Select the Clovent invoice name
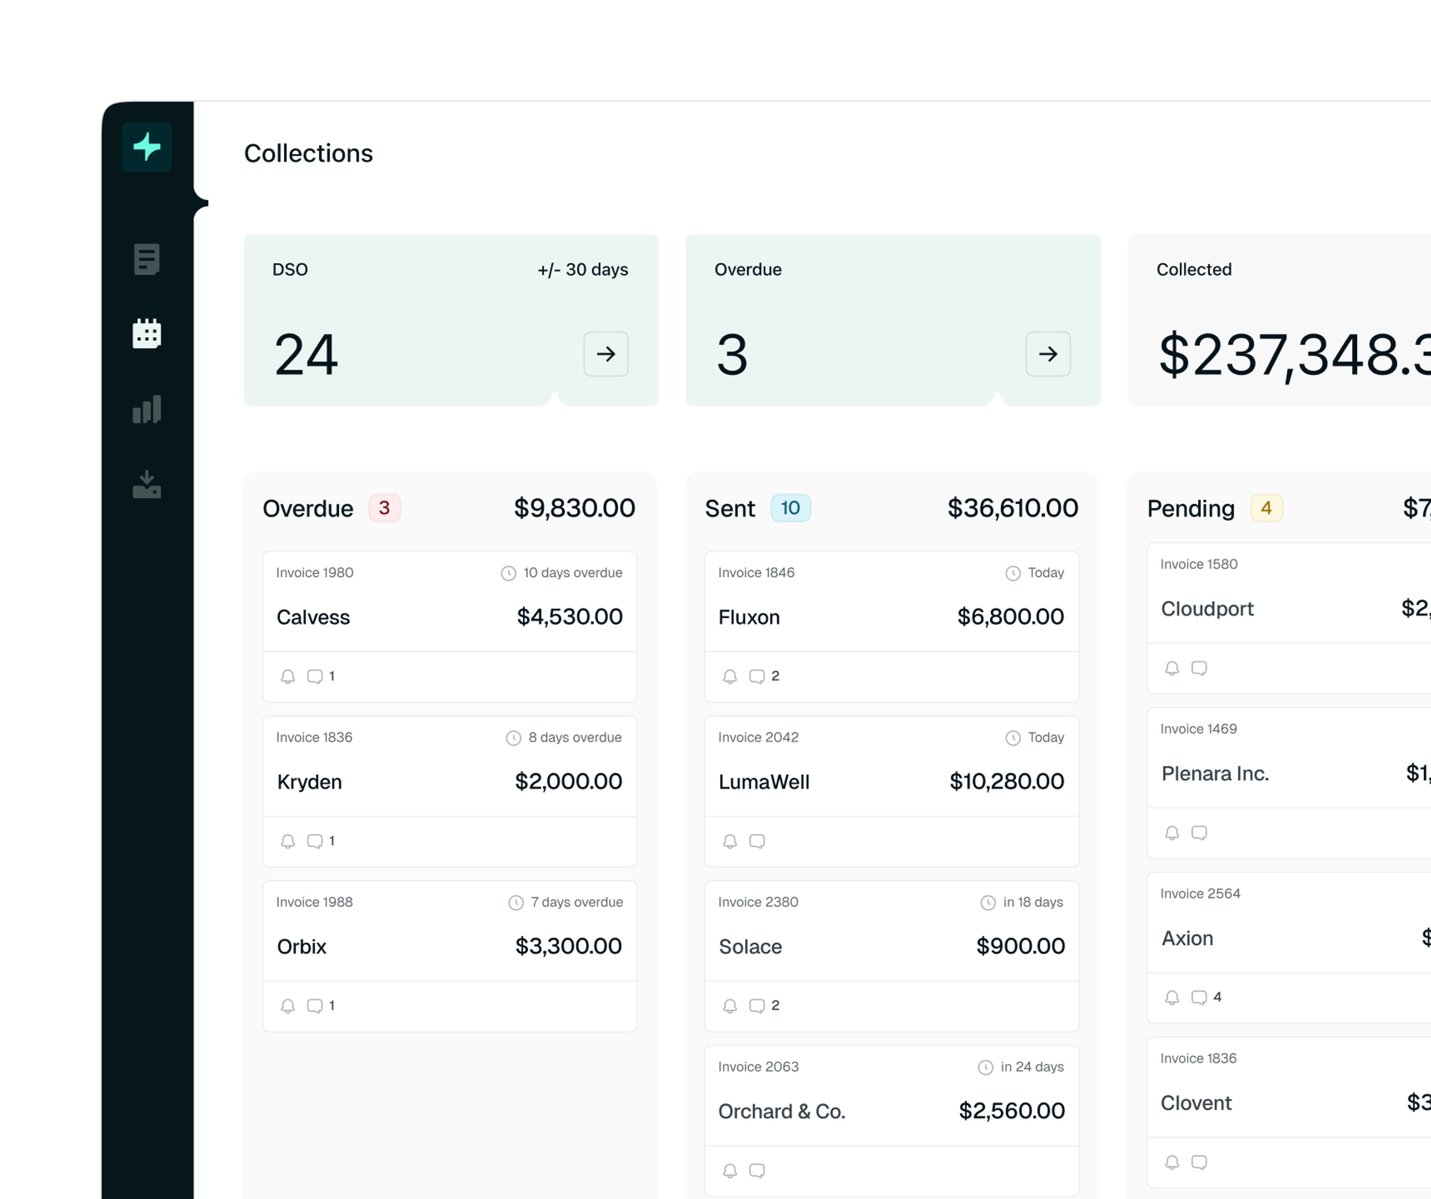The height and width of the screenshot is (1199, 1431). [1196, 1104]
